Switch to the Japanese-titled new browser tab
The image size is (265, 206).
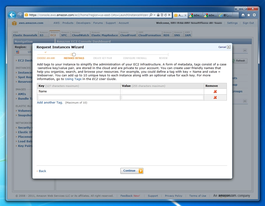click(226, 15)
